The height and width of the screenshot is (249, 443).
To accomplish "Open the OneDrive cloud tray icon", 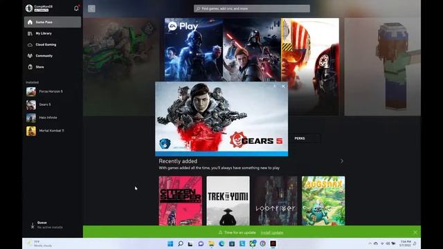I will [376, 243].
